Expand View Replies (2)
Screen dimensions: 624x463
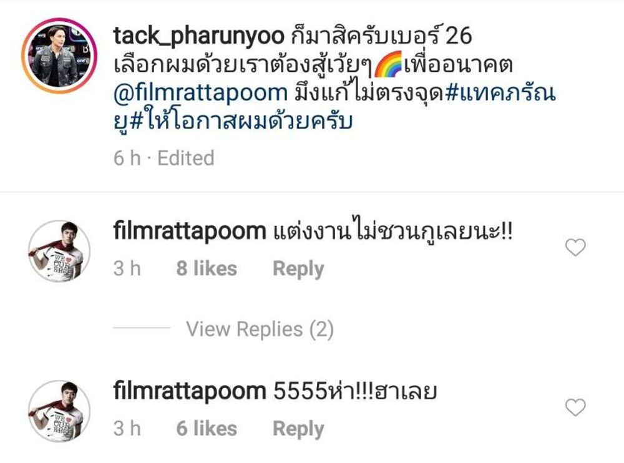260,329
